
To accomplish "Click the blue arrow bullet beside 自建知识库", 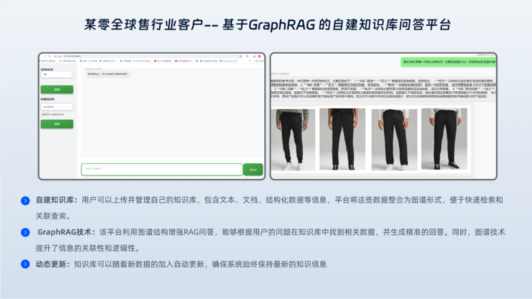I will click(25, 201).
